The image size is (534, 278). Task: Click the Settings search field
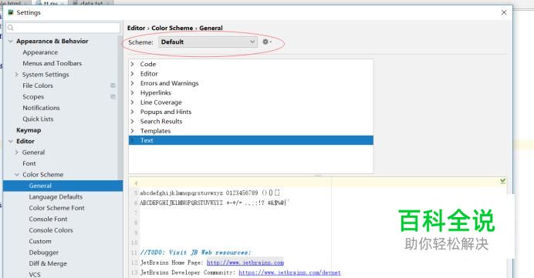[63, 28]
